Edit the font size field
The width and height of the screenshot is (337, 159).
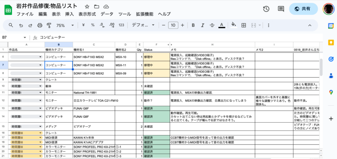click(x=173, y=25)
